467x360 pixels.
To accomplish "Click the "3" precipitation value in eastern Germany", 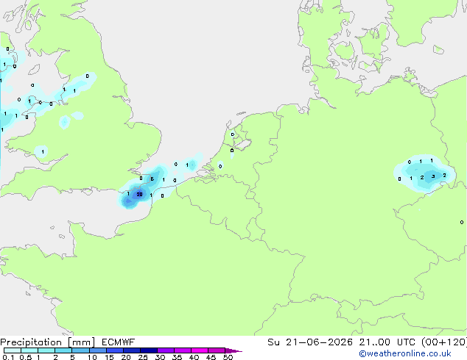I will 433,176.
